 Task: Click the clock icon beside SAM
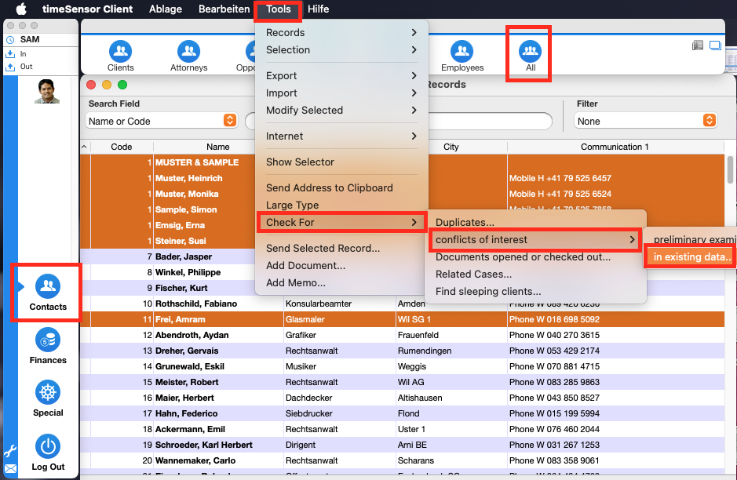point(10,40)
